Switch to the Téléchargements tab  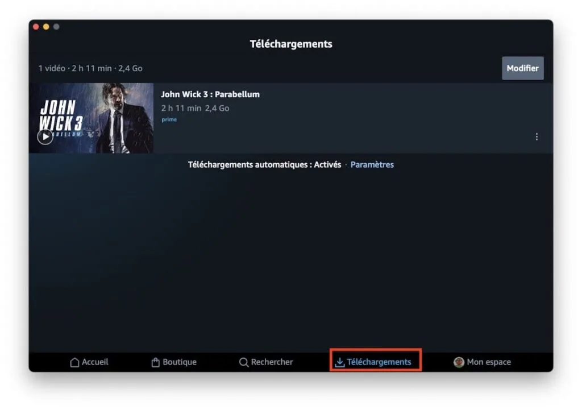coord(375,362)
